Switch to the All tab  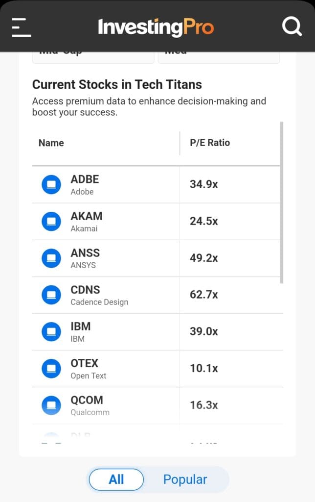point(116,479)
